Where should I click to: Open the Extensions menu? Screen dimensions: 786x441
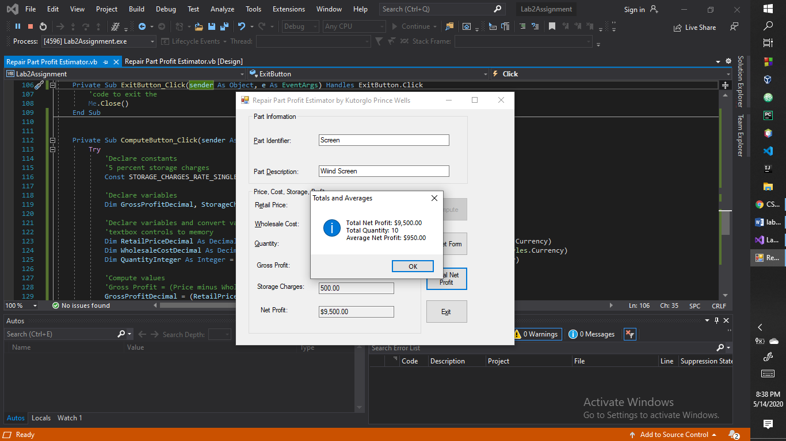289,9
